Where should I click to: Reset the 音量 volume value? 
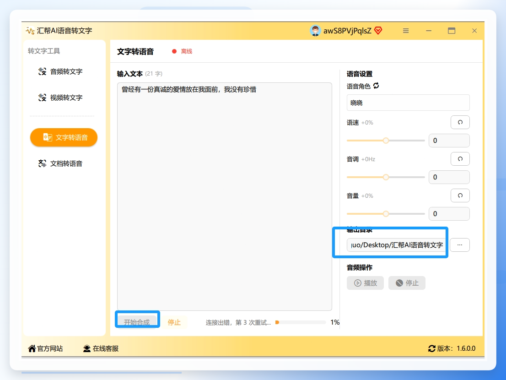460,195
